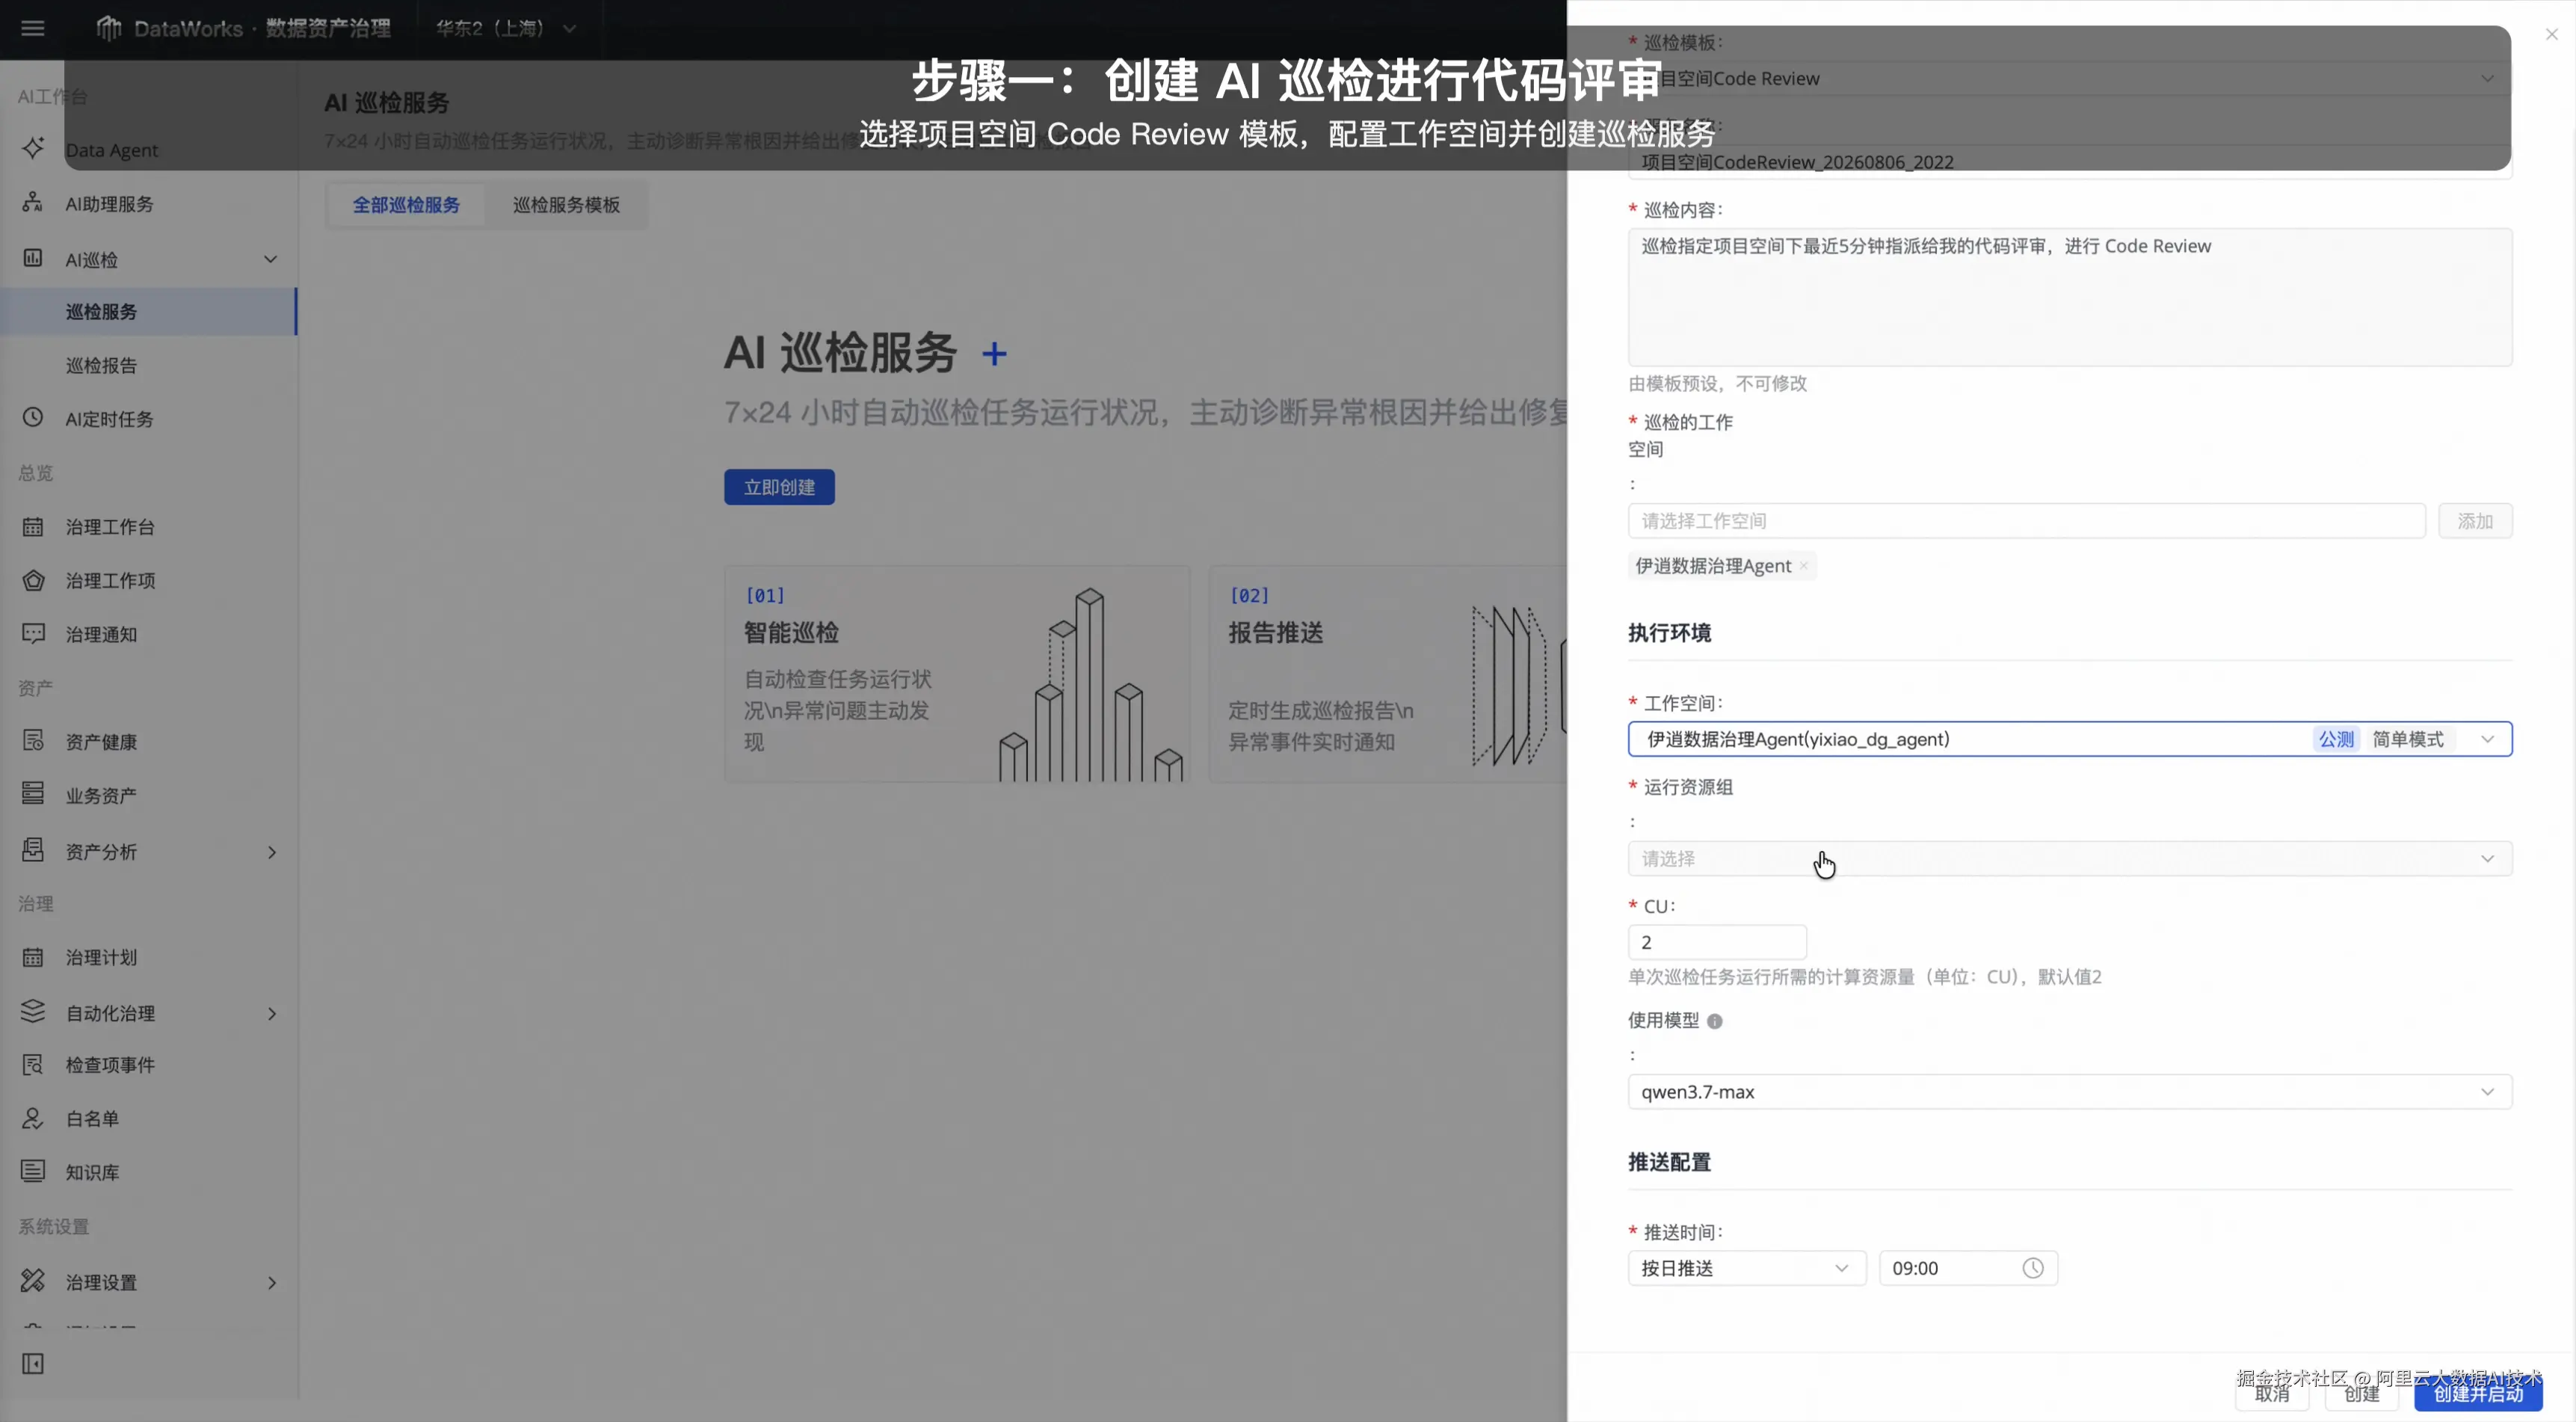Click the blue plus icon beside AI 巡检服务
The image size is (2576, 1422).
coord(994,353)
